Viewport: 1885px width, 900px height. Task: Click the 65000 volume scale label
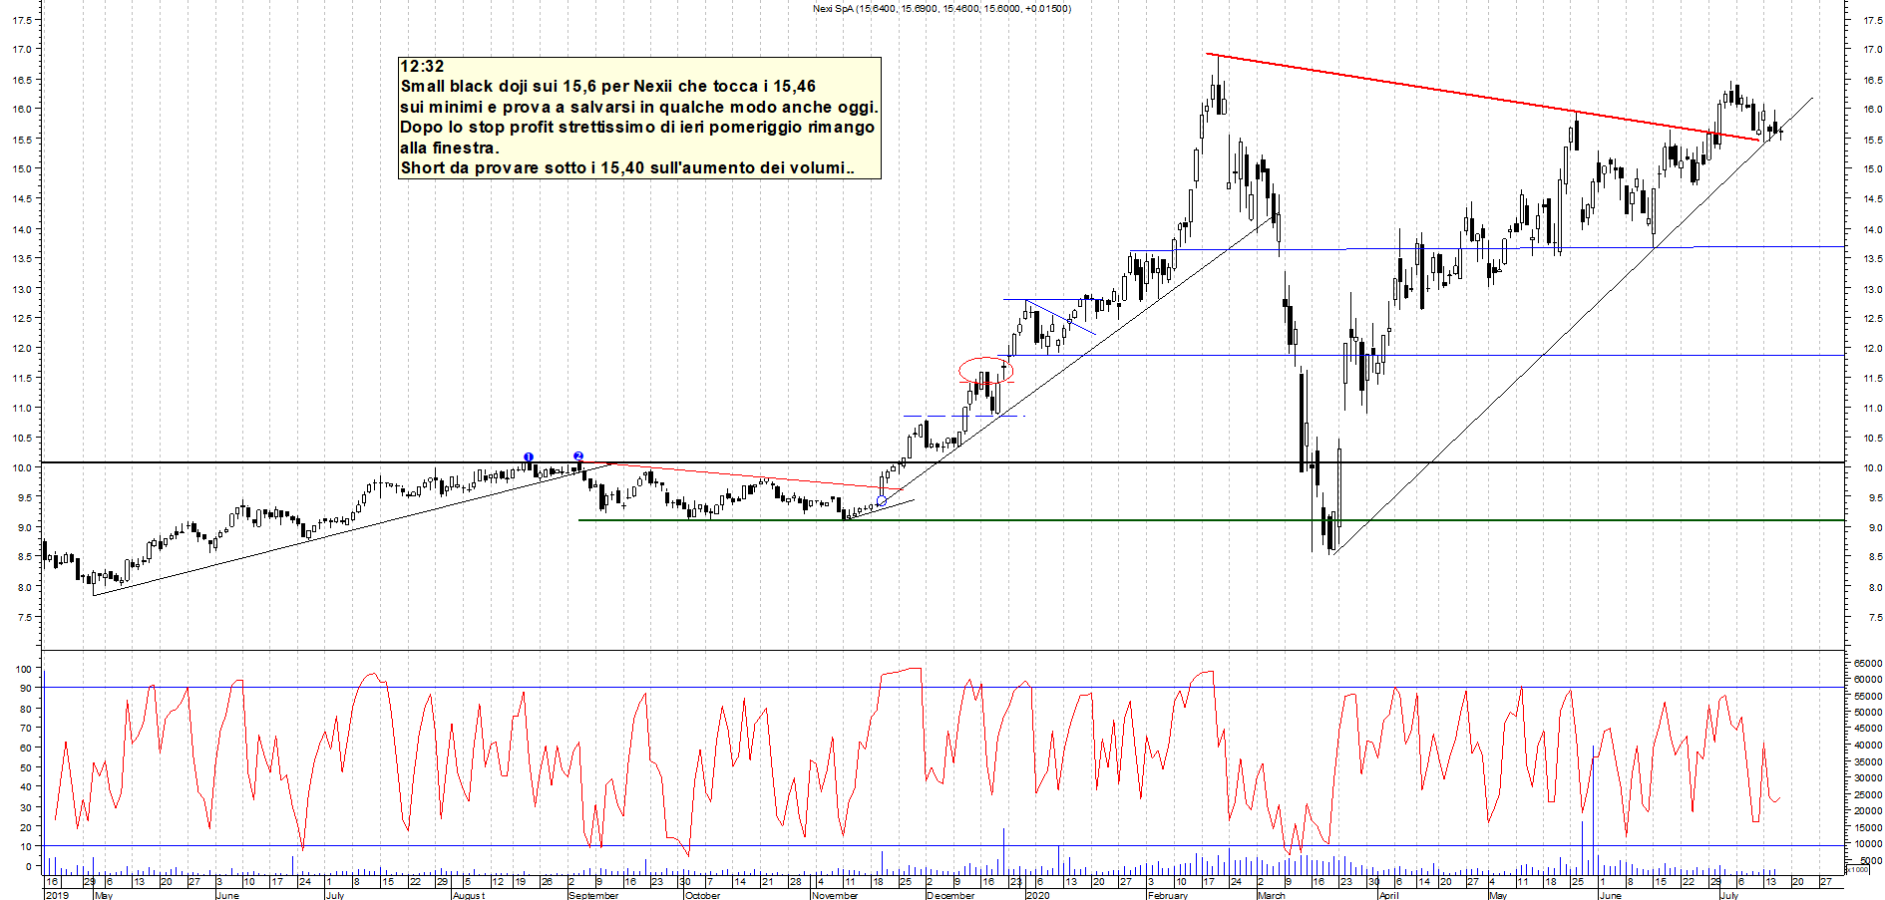pyautogui.click(x=1867, y=663)
